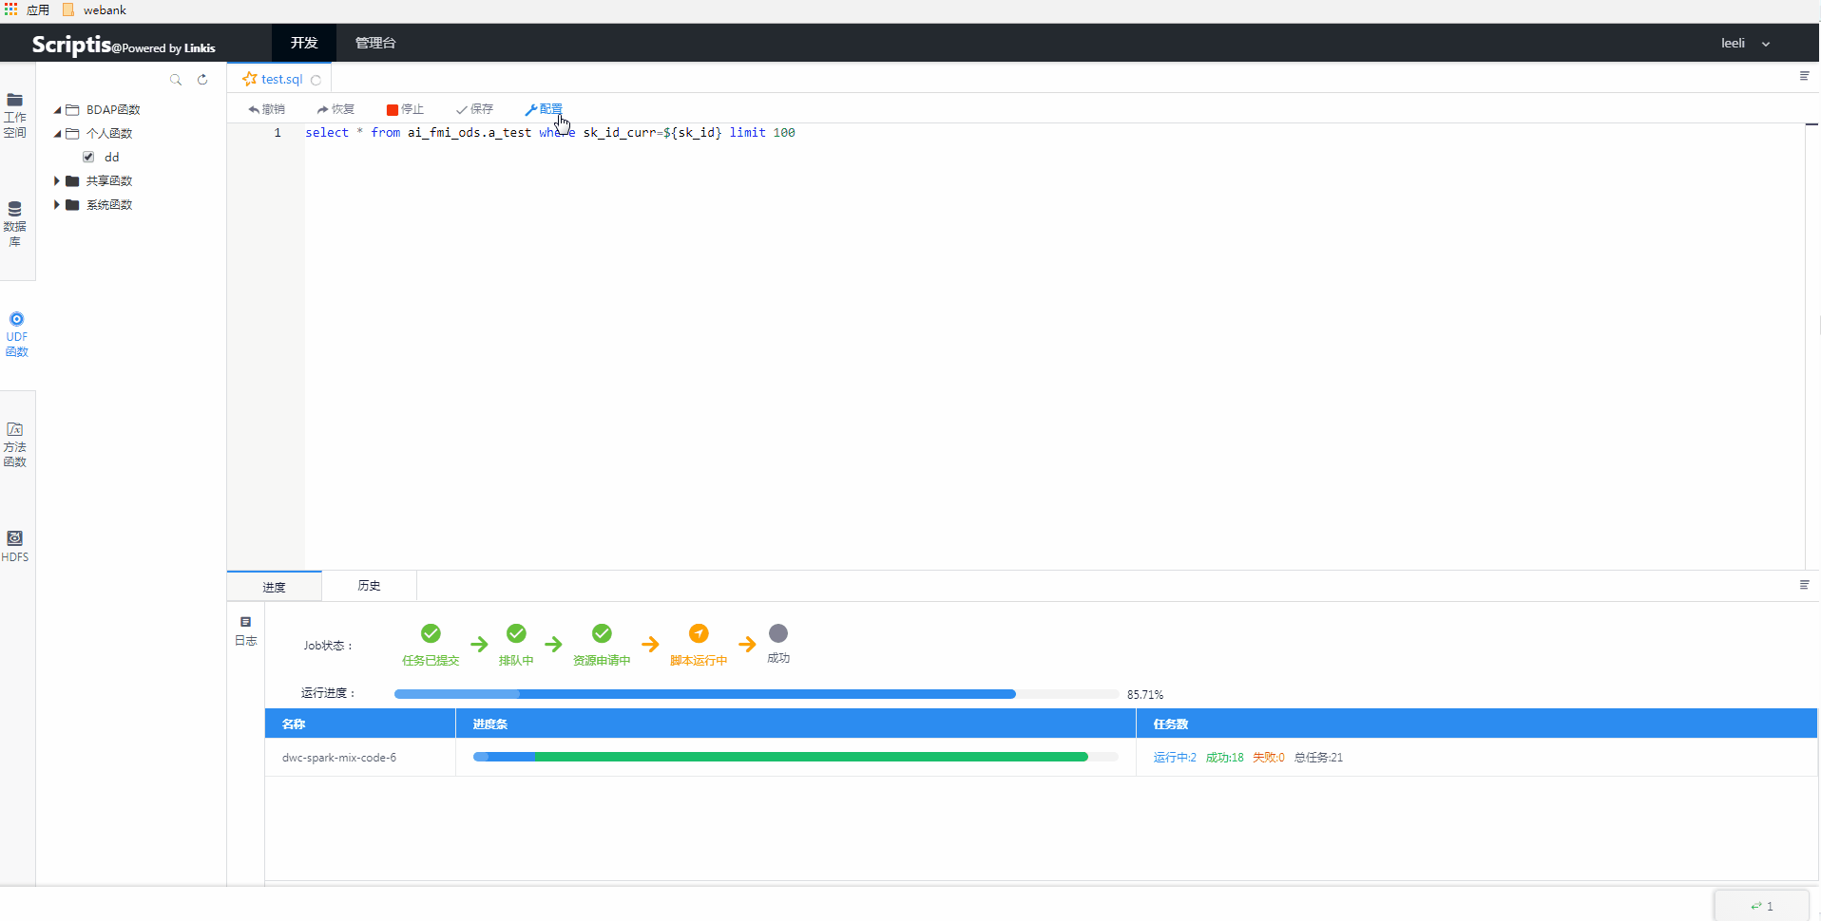Click the 成功 pending status circle
This screenshot has height=921, width=1821.
(x=778, y=633)
